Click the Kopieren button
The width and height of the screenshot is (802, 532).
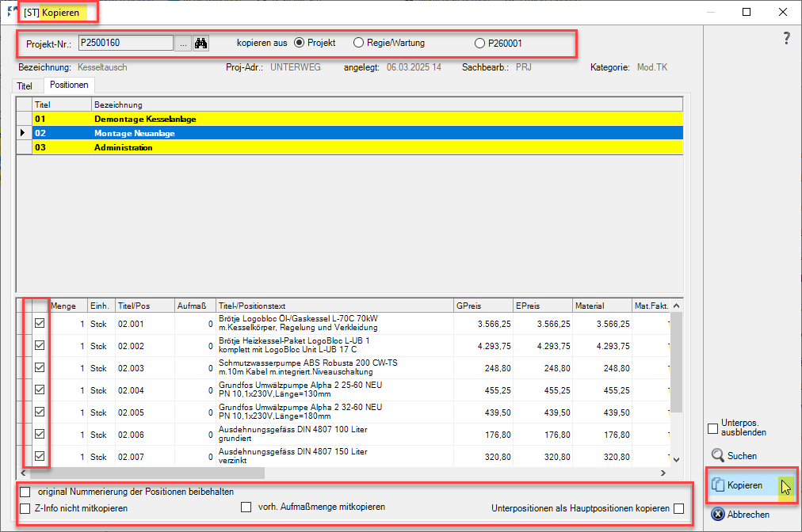[745, 485]
